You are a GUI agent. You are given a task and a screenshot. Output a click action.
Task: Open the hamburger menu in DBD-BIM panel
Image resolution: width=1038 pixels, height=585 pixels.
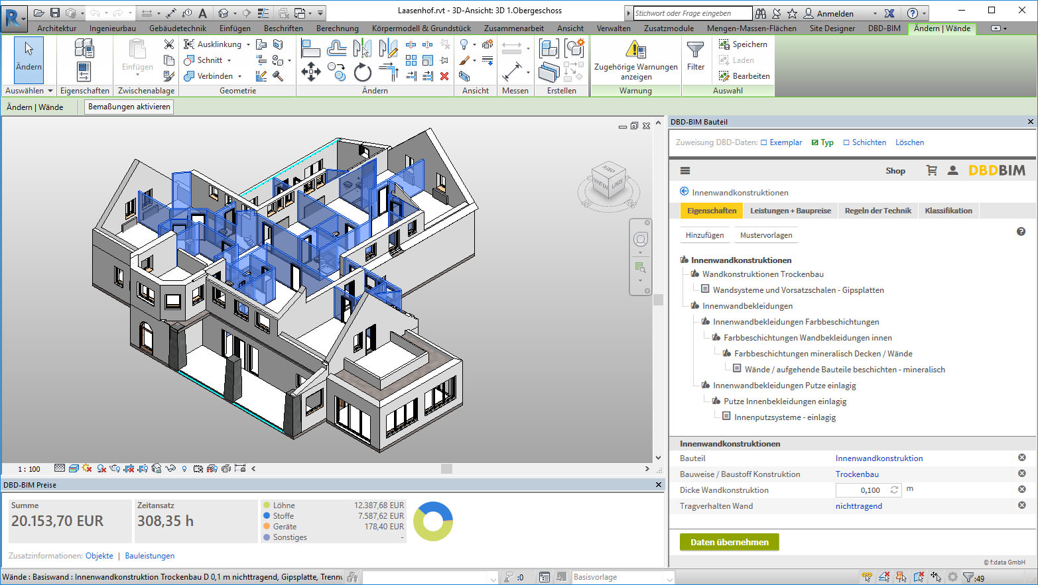click(x=685, y=170)
